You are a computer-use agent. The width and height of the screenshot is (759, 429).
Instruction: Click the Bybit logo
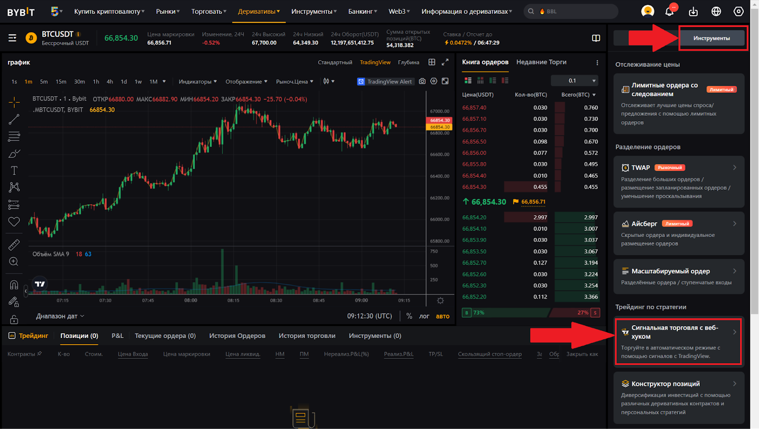pos(21,12)
